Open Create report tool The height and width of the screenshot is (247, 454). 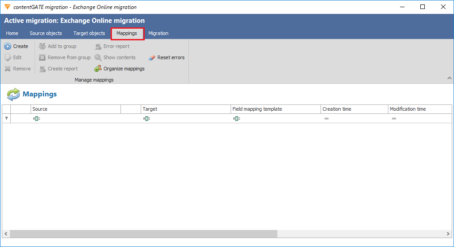tap(42, 69)
